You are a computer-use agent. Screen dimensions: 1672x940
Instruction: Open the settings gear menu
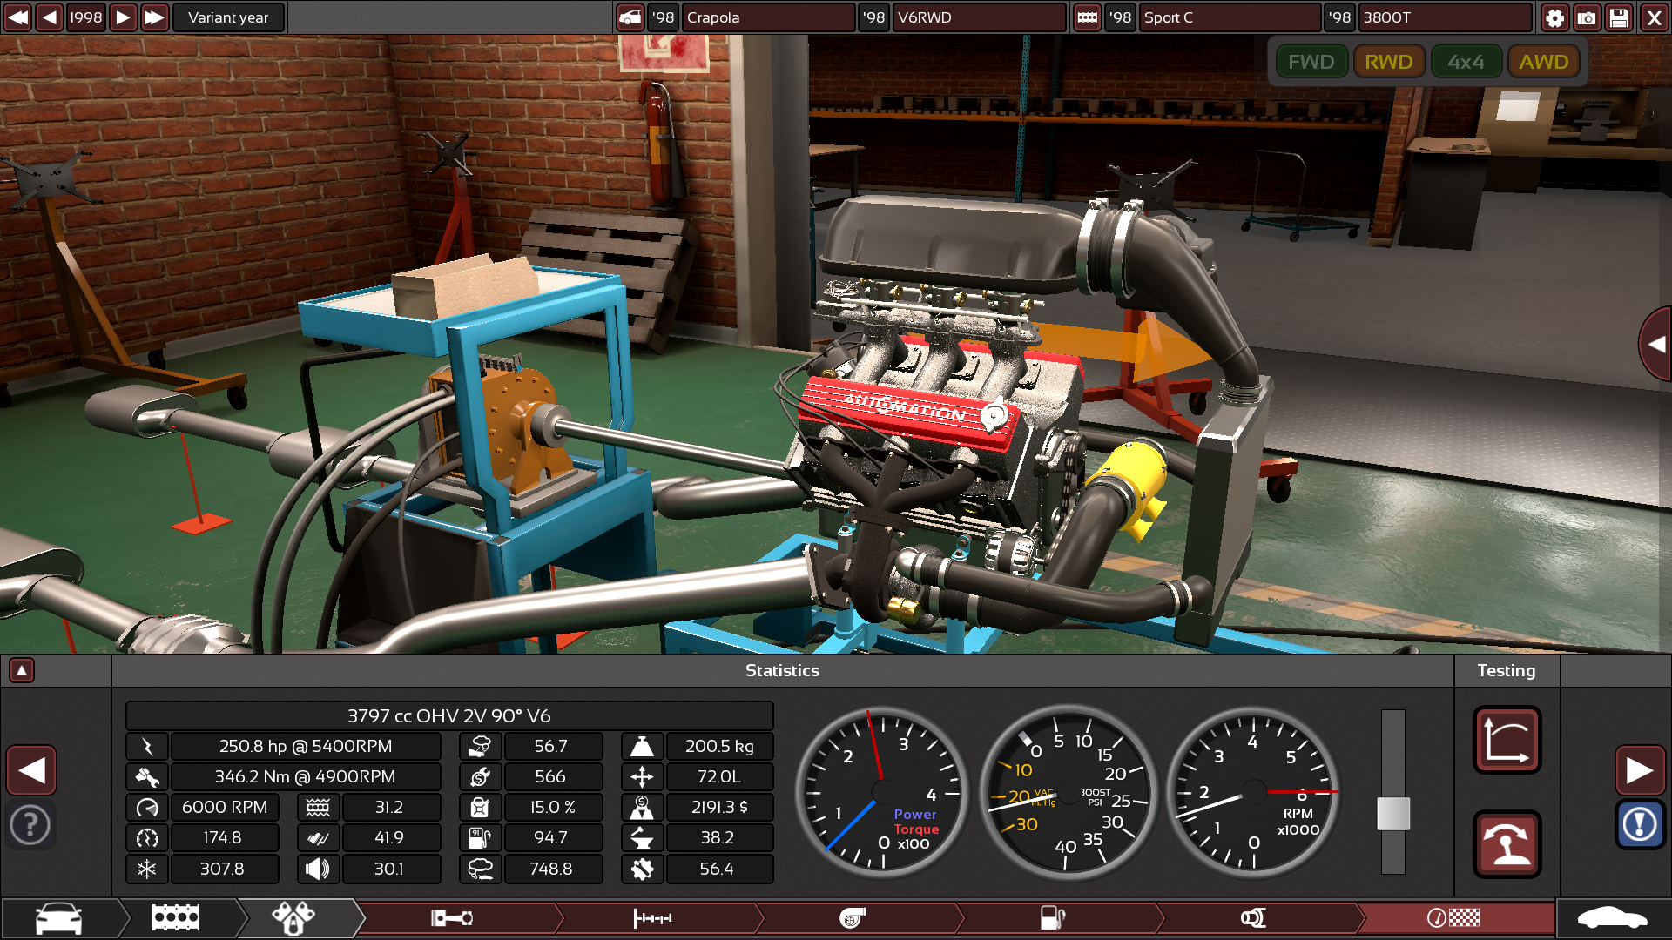point(1554,17)
